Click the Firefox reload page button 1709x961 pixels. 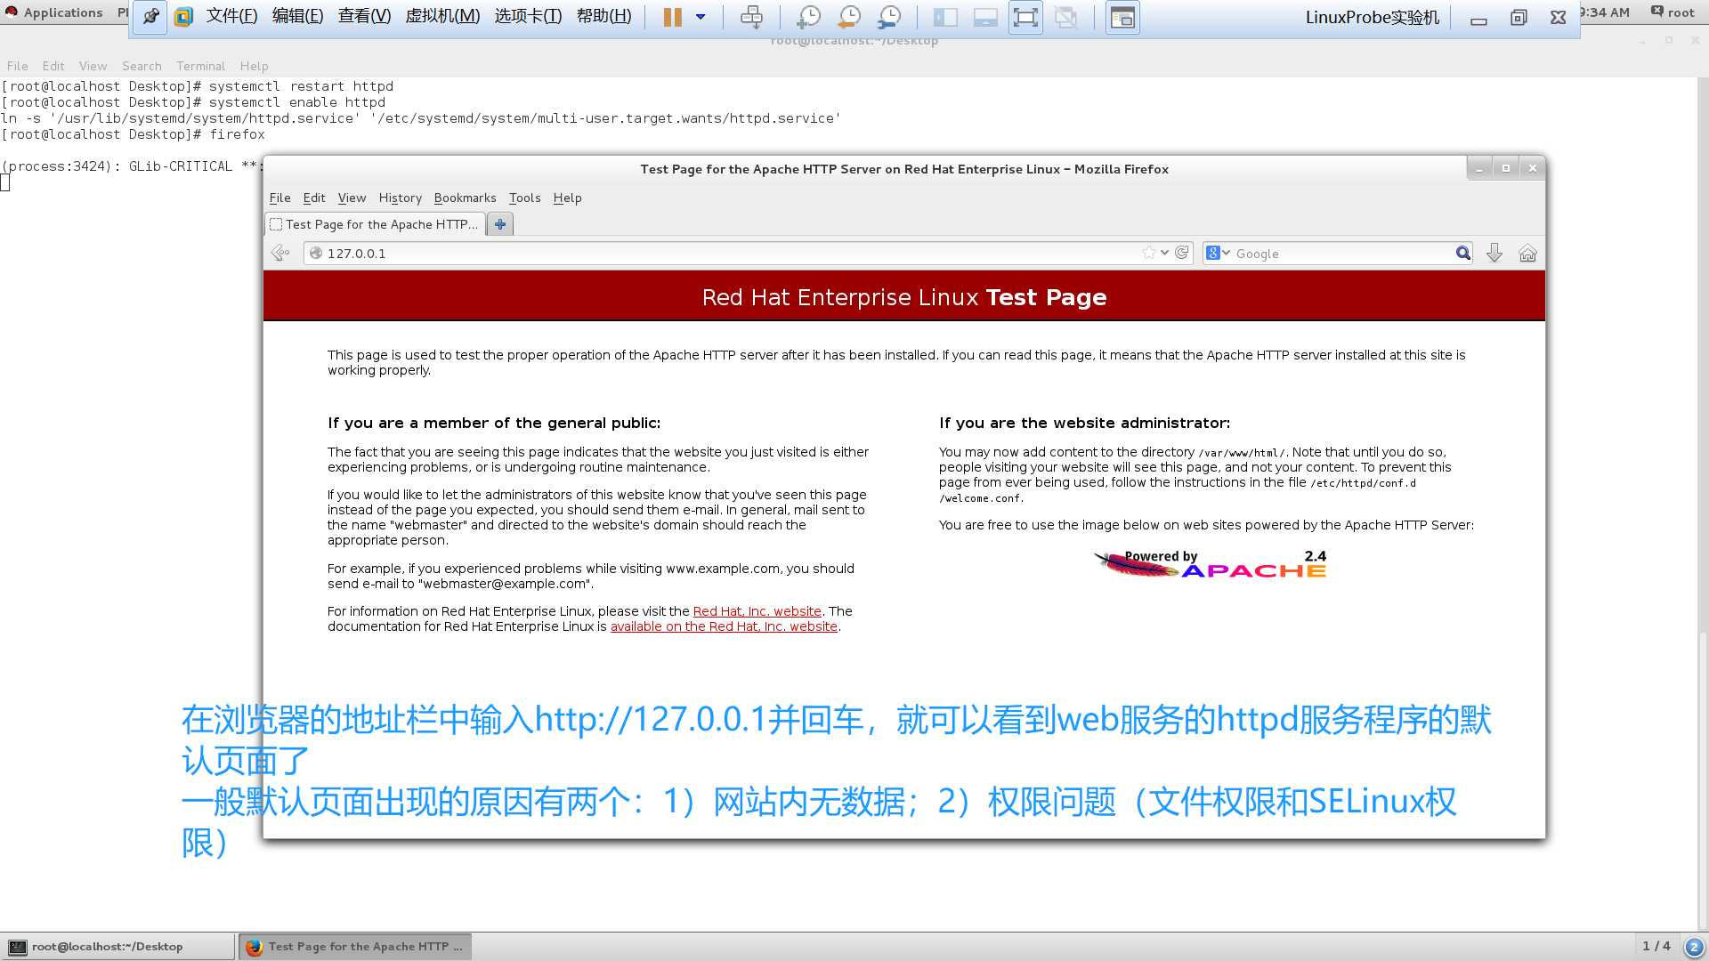click(1182, 253)
